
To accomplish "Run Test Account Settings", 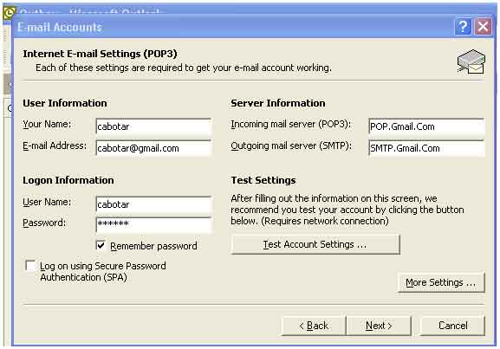I will coord(315,244).
